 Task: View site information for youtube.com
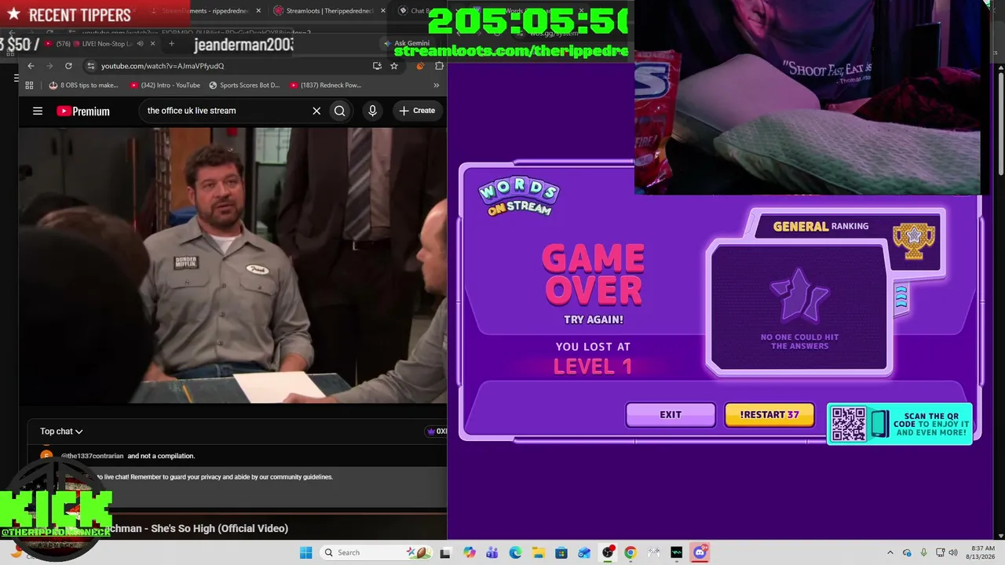[91, 66]
